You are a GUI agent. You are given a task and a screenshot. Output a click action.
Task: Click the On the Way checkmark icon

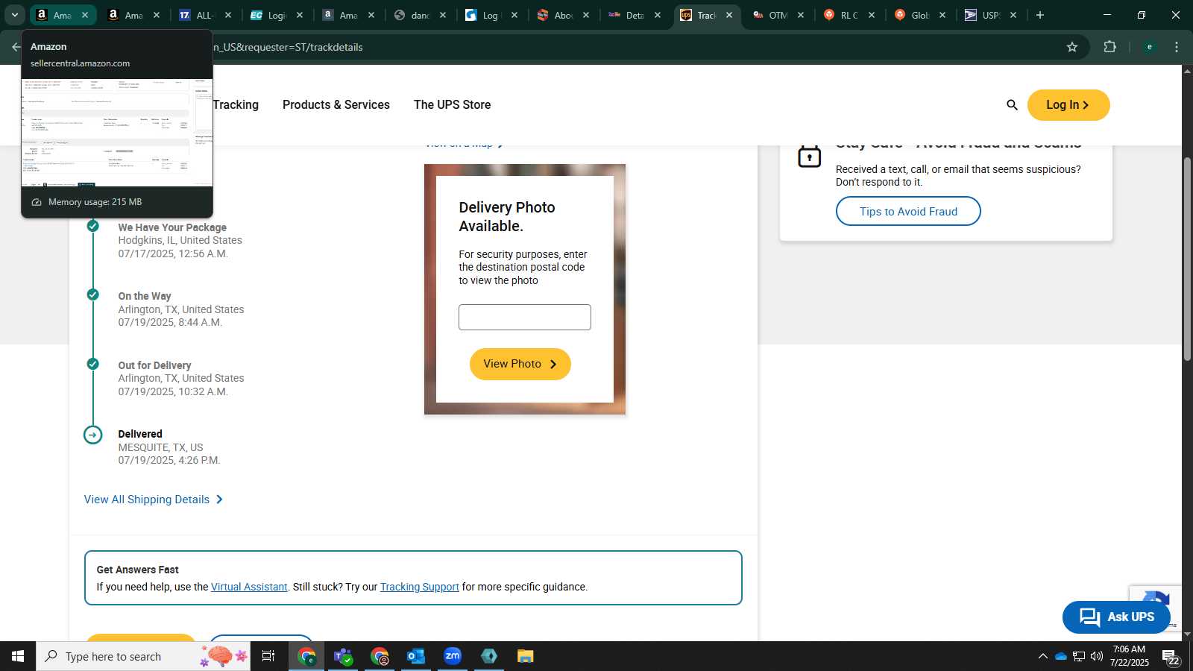(x=93, y=294)
